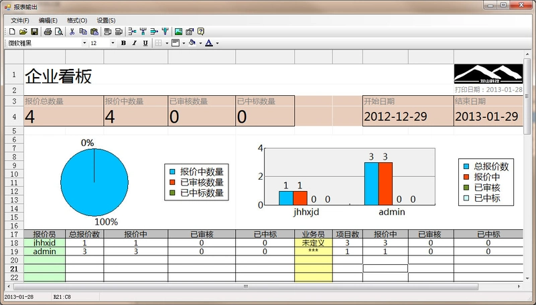Image resolution: width=536 pixels, height=305 pixels.
Task: Expand the font size 12 dropdown
Action: click(x=113, y=43)
